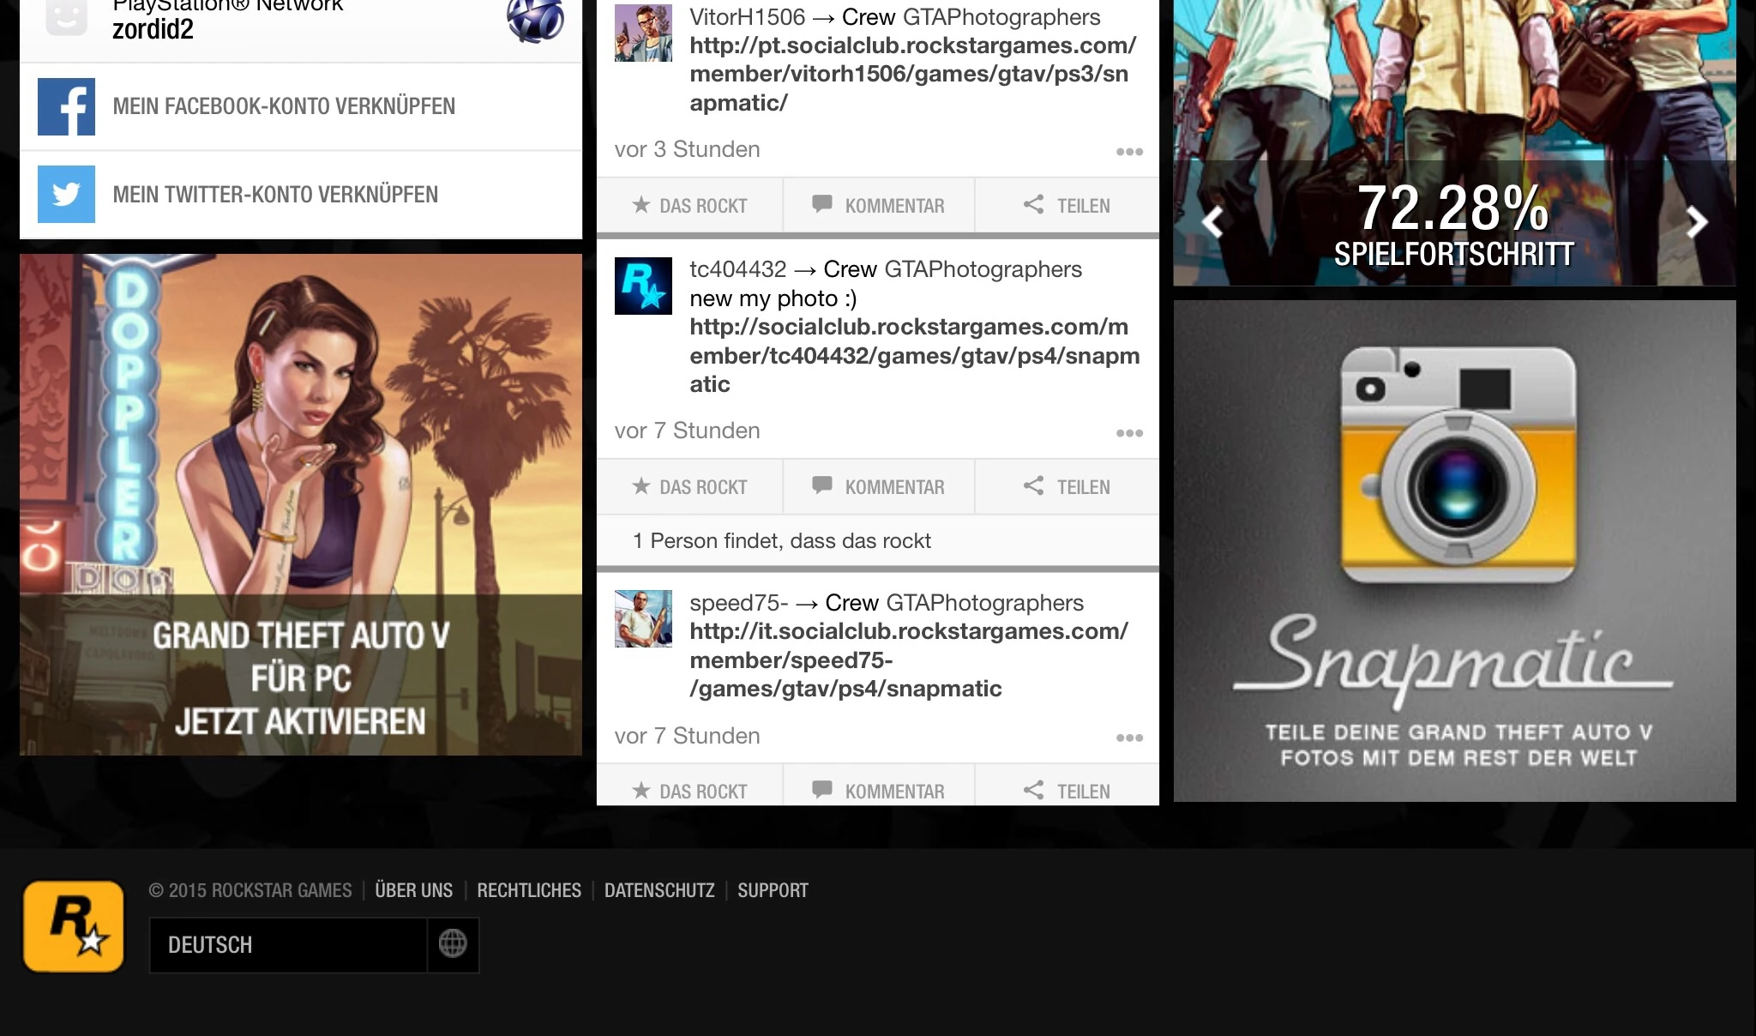The image size is (1756, 1036).
Task: Click Kommentar on tc404432's post
Action: (x=878, y=487)
